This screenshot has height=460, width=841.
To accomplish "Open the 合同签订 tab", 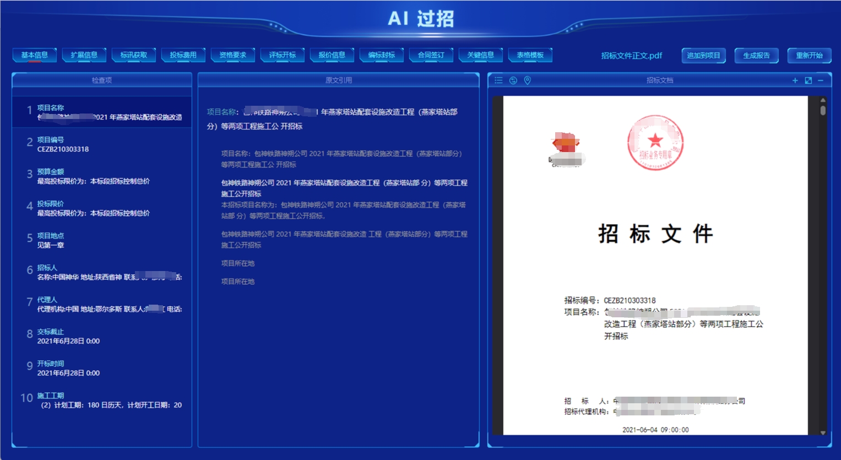I will 431,55.
